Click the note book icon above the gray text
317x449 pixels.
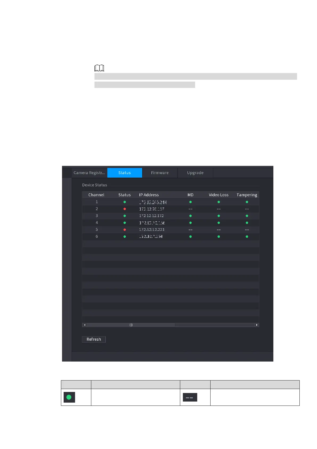click(x=99, y=68)
